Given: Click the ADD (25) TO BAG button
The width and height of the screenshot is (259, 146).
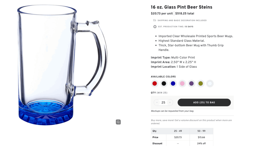Looking at the screenshot, I should (x=204, y=102).
